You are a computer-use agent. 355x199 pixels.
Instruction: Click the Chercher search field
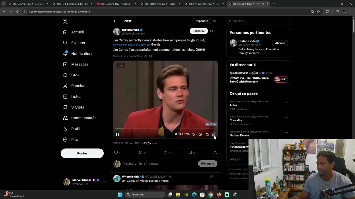pyautogui.click(x=259, y=21)
